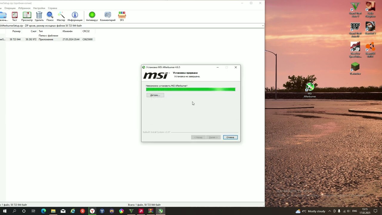Screen dimensions: 382x215
Task: Select the TLauncher desktop icon
Action: point(355,69)
